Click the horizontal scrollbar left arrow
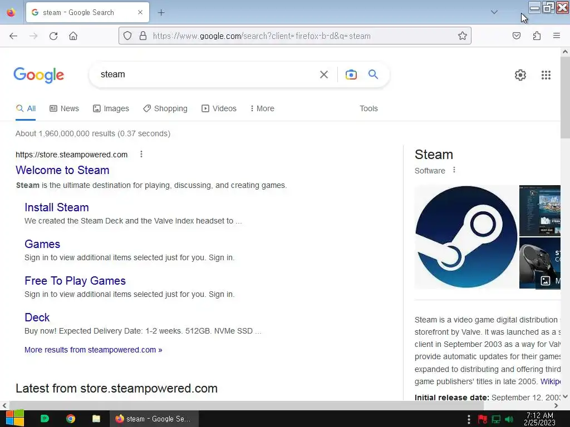The height and width of the screenshot is (427, 570). click(x=4, y=405)
